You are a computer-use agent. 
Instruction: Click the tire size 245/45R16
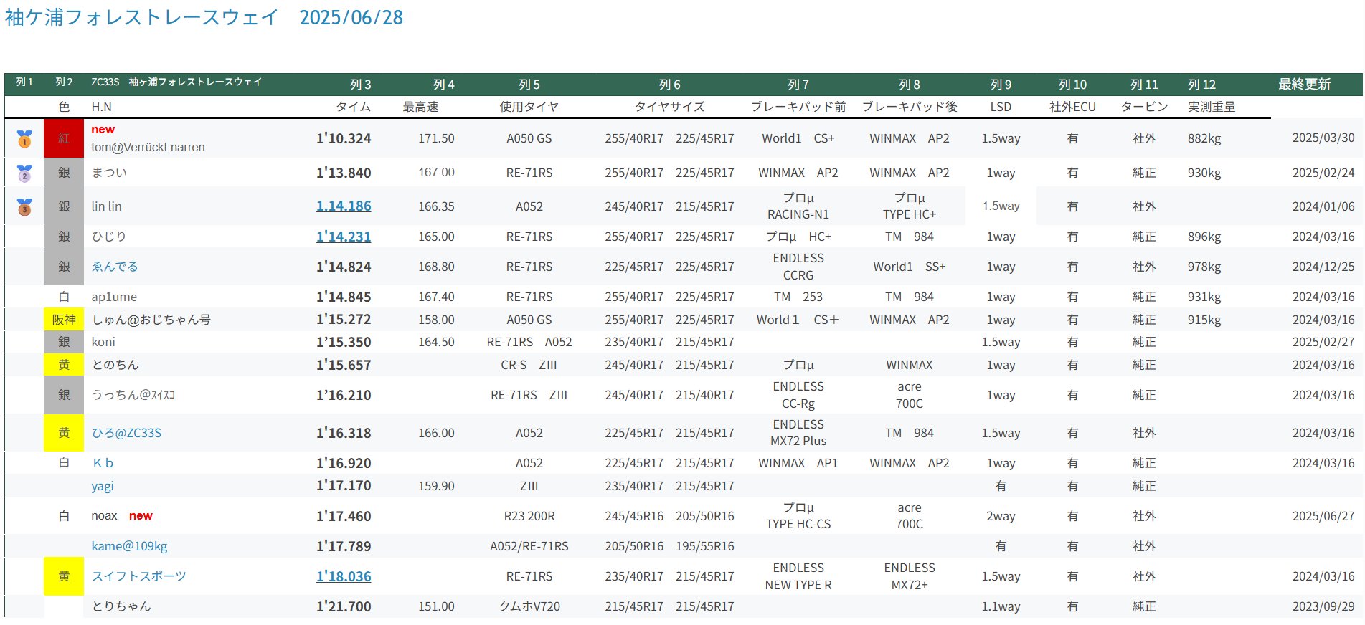click(x=634, y=516)
